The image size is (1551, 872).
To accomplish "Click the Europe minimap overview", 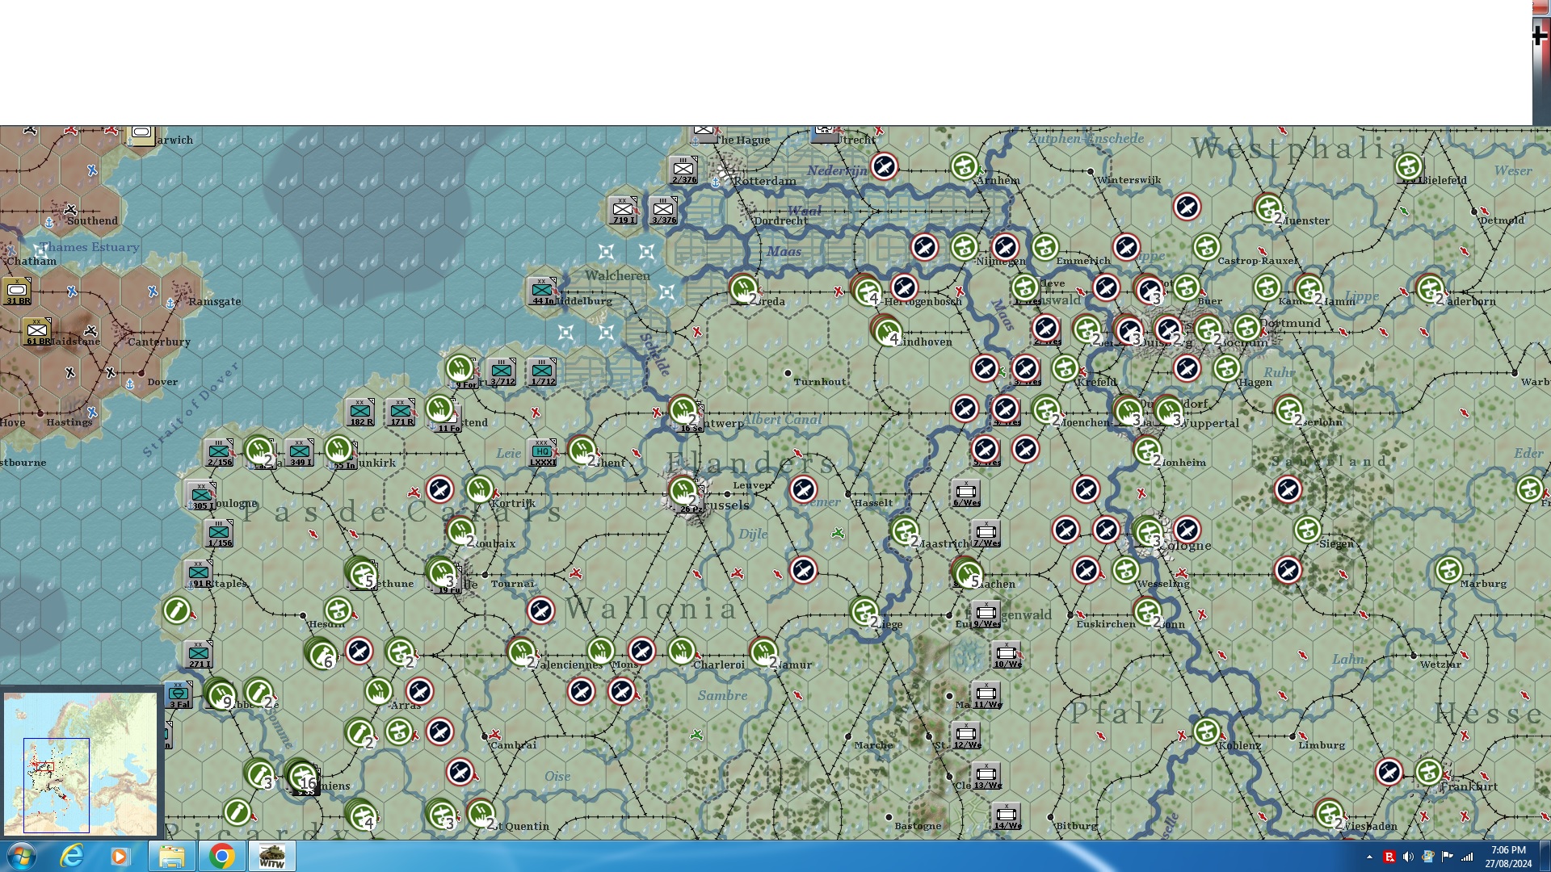I will 80,763.
